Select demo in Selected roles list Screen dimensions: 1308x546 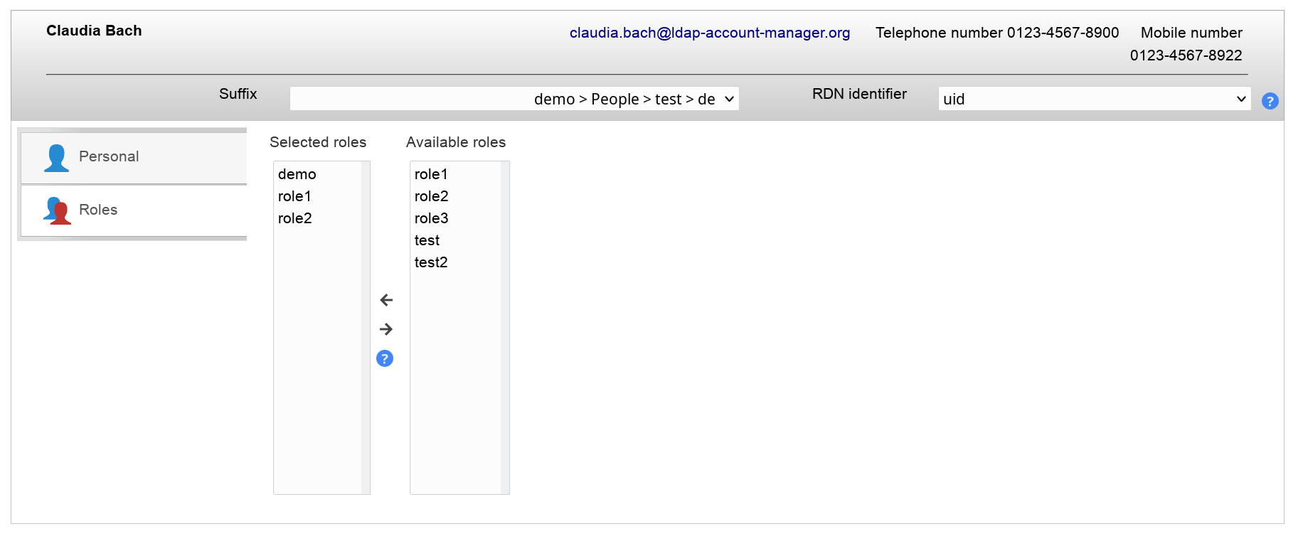(297, 174)
